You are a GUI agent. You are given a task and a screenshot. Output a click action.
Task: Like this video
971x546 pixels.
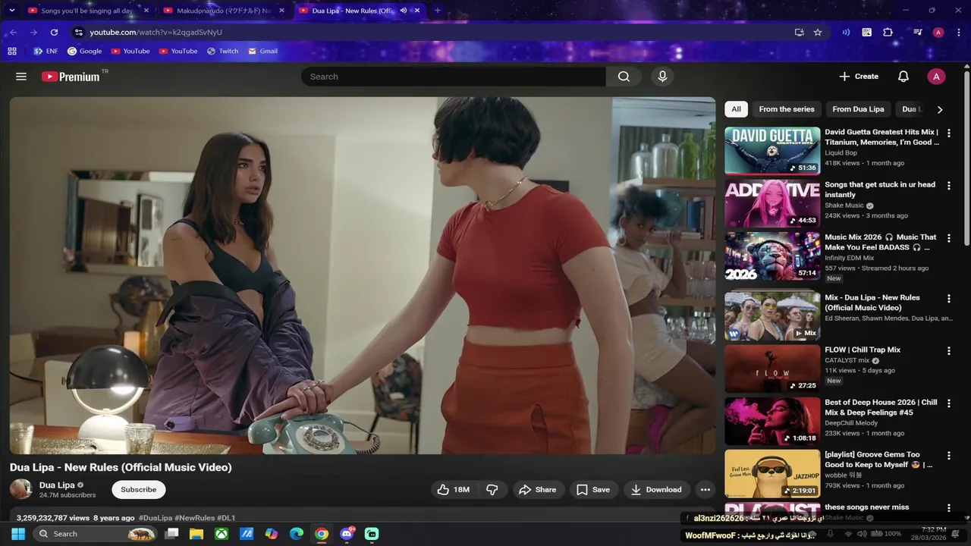pyautogui.click(x=454, y=490)
